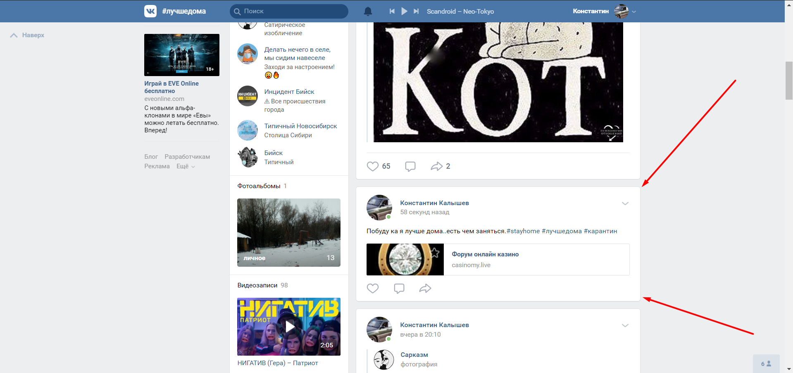This screenshot has width=793, height=373.
Task: Bookmark the casino link with star icon
Action: [435, 252]
